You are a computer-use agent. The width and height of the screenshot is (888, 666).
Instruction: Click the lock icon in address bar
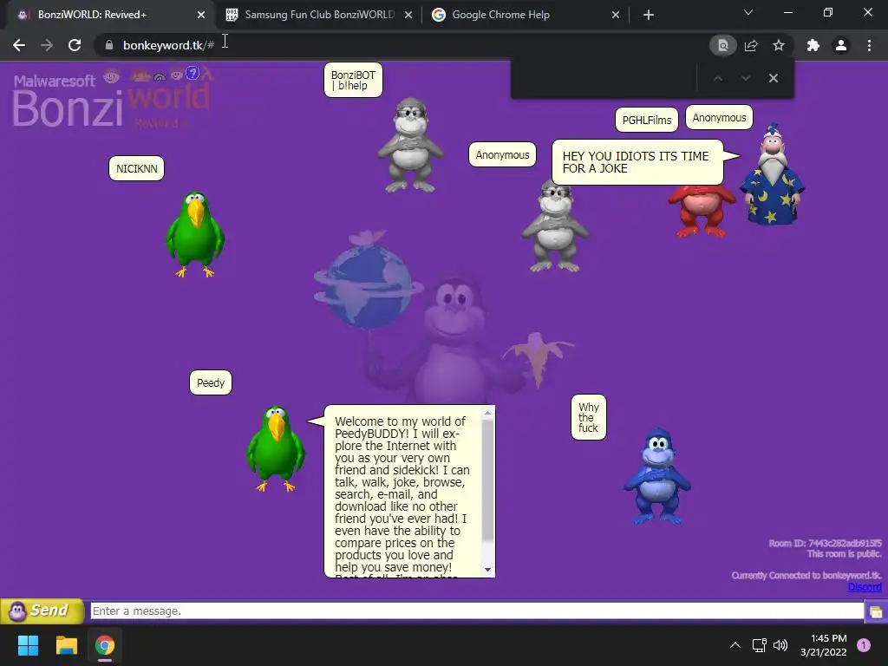(109, 45)
